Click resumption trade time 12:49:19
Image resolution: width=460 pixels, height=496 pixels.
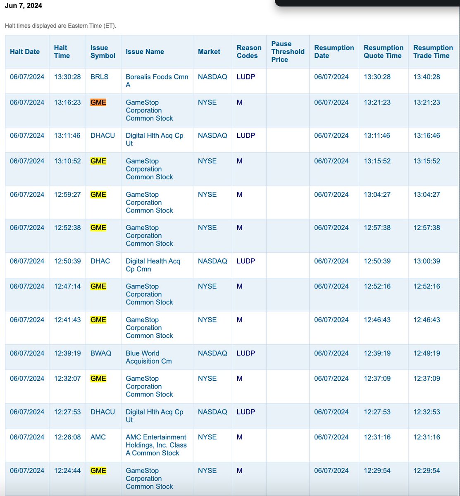[x=427, y=353]
